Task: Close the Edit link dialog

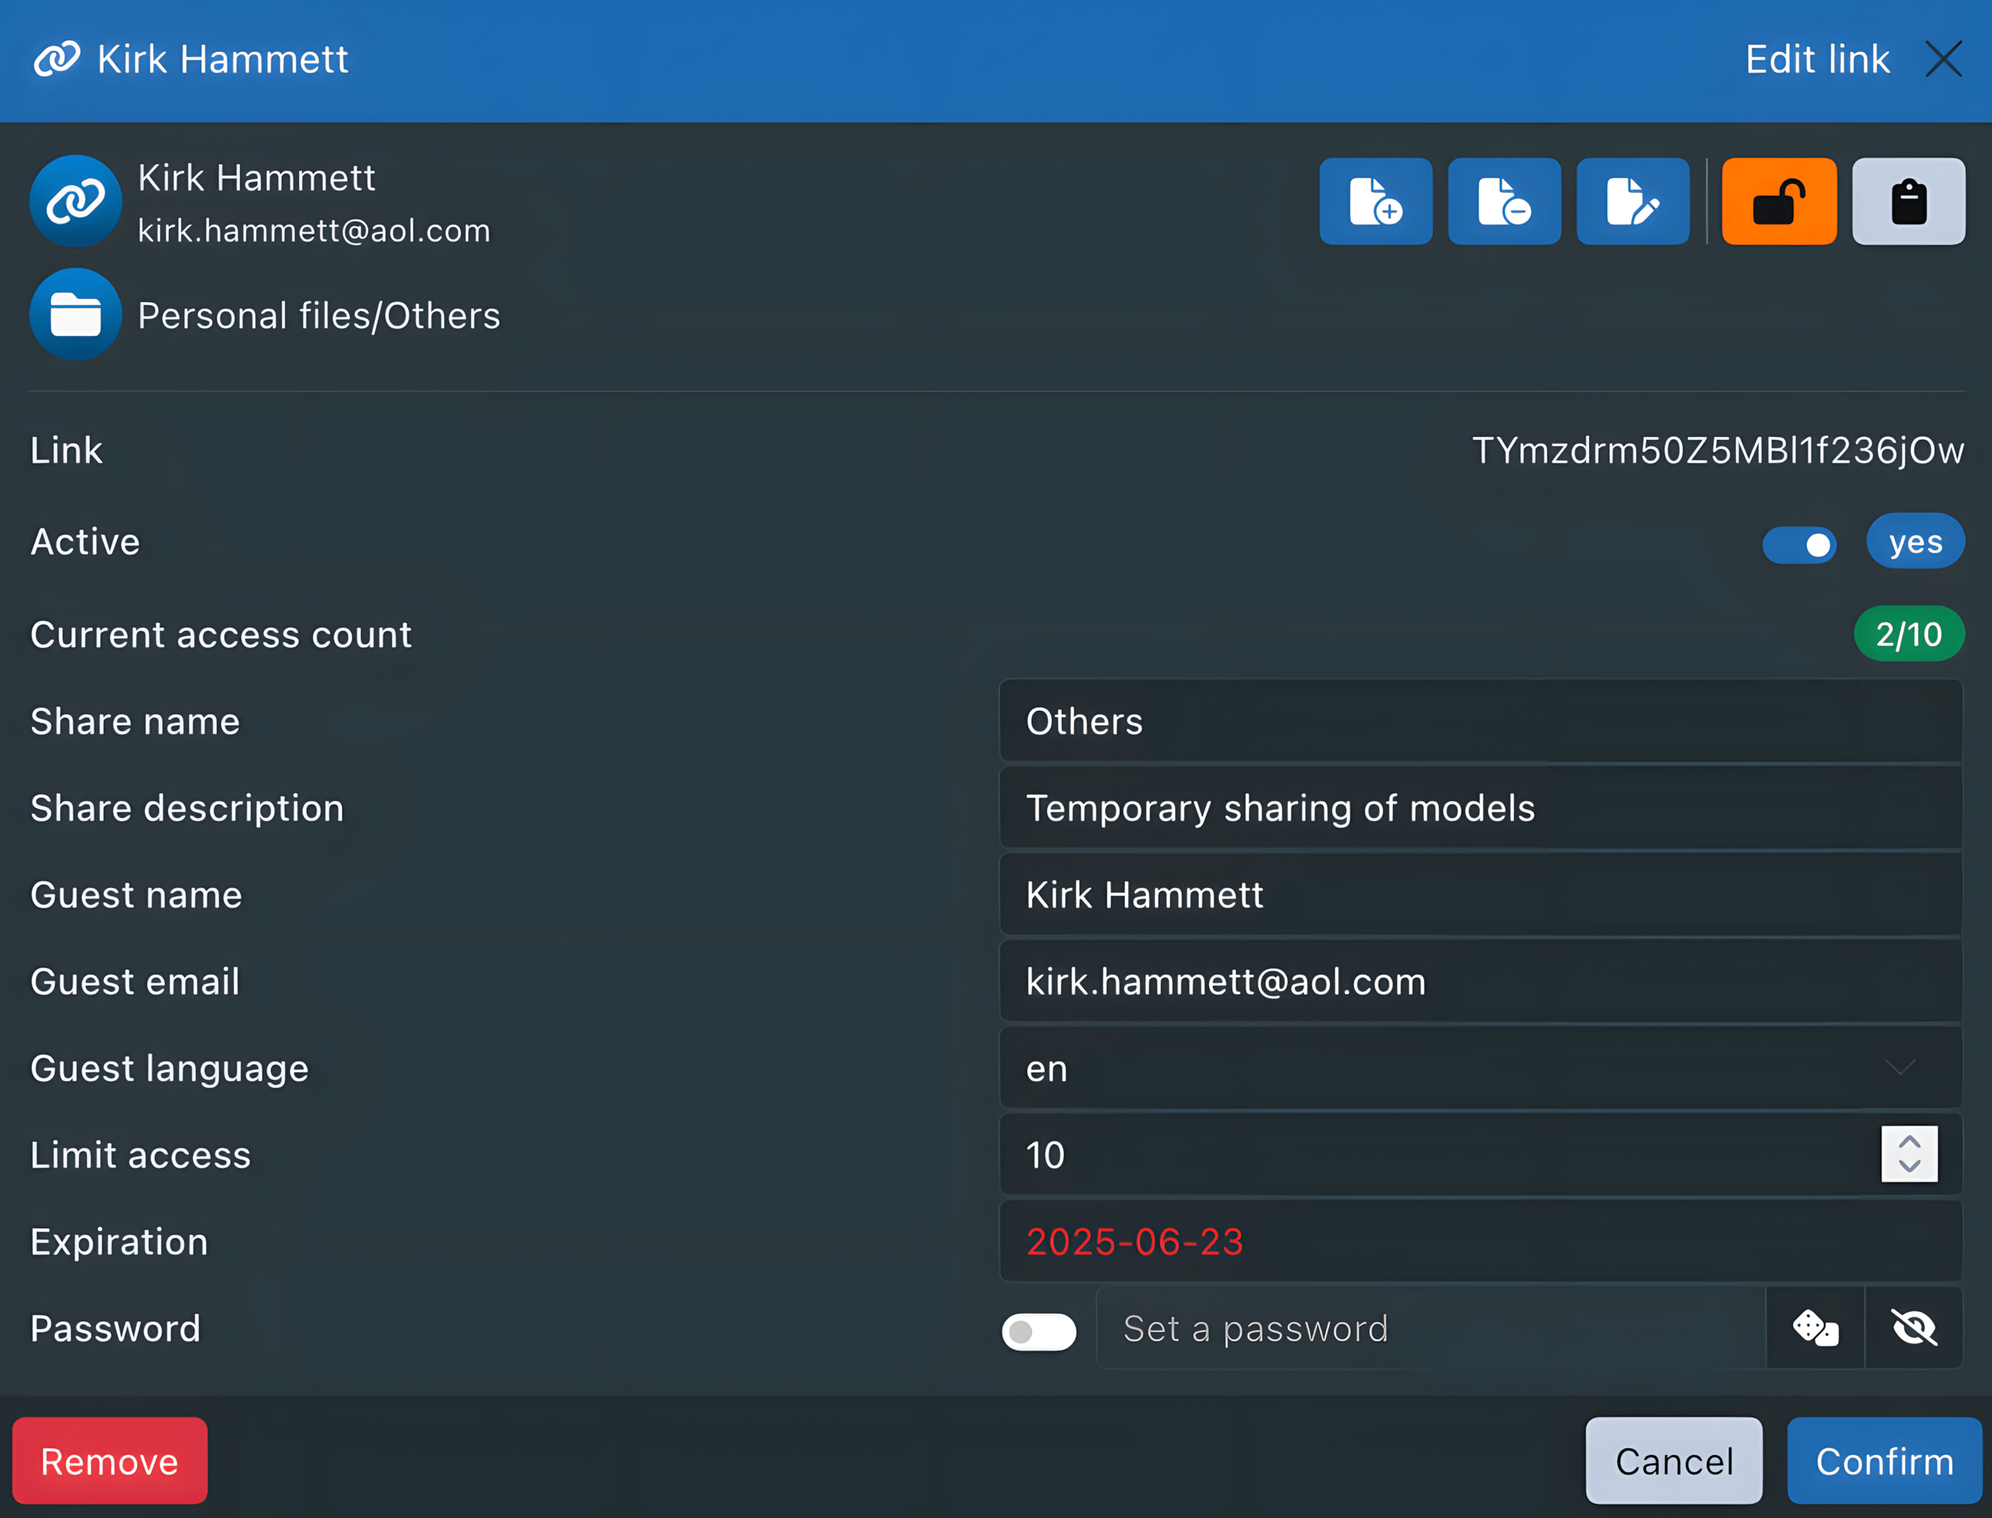Action: [x=1942, y=60]
